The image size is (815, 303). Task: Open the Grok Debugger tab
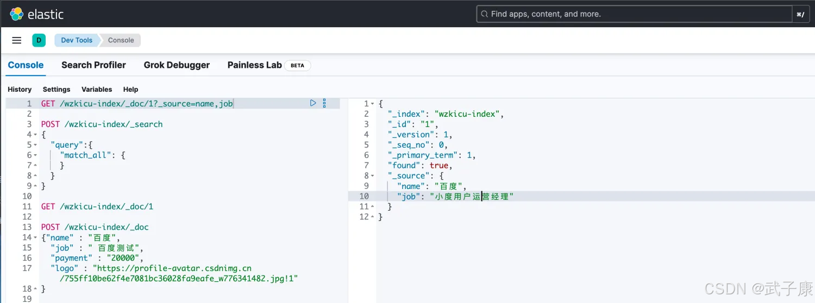pyautogui.click(x=177, y=65)
